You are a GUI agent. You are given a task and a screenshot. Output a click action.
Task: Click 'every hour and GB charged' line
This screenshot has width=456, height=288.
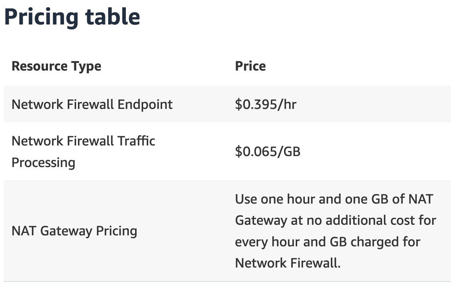[328, 242]
